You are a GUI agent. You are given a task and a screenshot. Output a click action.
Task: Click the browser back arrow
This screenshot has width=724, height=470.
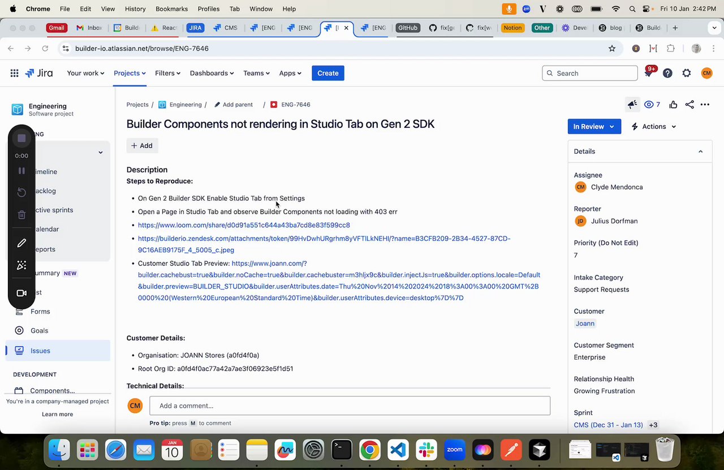pyautogui.click(x=10, y=49)
